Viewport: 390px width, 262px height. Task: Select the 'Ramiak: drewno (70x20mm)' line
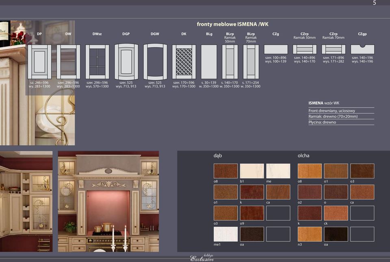tap(333, 116)
